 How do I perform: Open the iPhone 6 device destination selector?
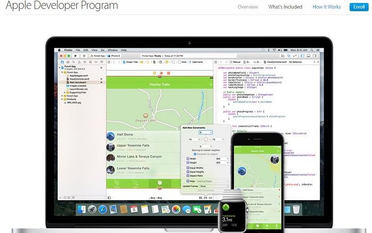pos(114,56)
